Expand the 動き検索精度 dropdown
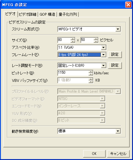Image resolution: width=133 pixels, height=160 pixels. point(118,131)
